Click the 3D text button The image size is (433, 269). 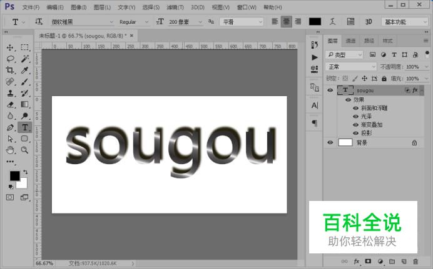pyautogui.click(x=369, y=21)
